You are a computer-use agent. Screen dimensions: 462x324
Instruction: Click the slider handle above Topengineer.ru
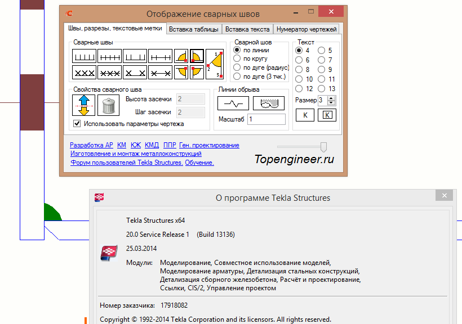tap(323, 147)
